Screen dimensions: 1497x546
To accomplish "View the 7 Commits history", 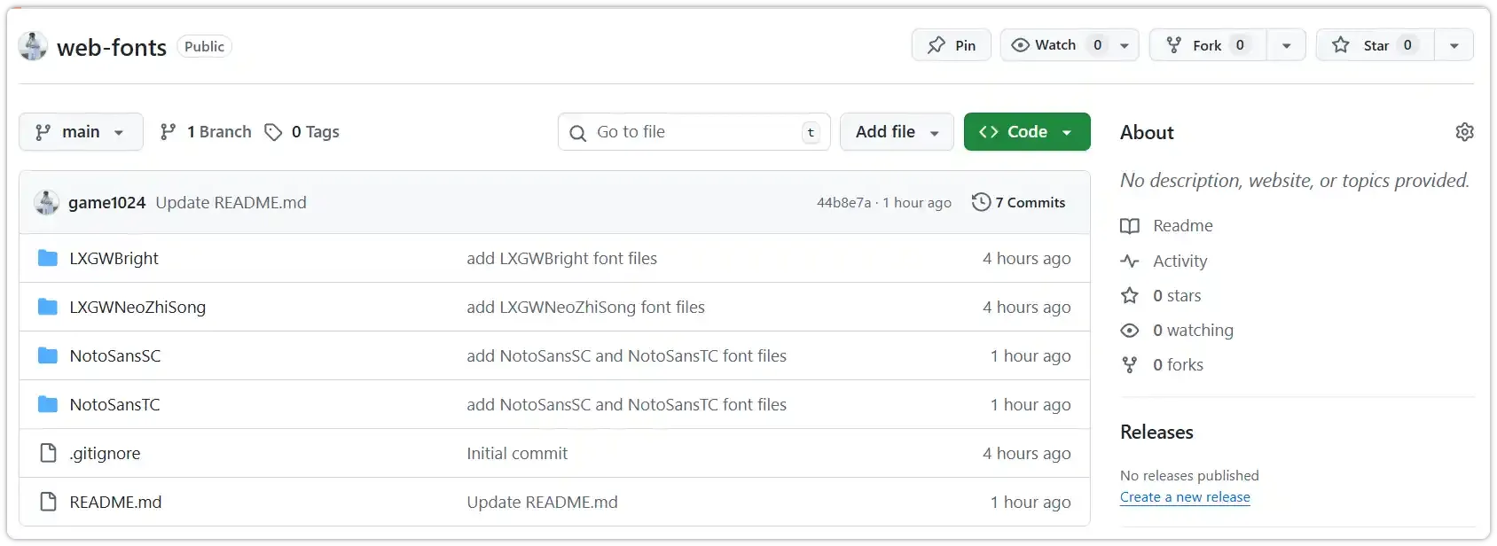I will coord(1019,203).
